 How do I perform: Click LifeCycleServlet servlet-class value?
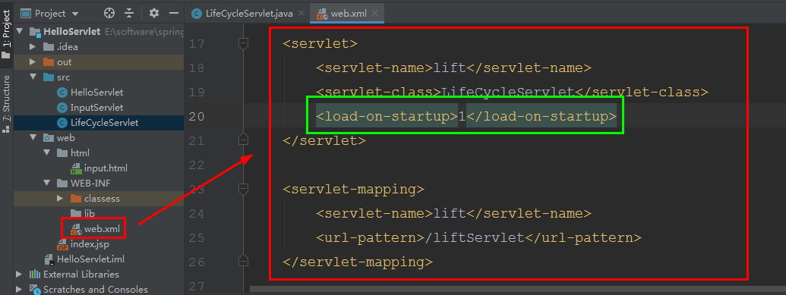click(507, 93)
